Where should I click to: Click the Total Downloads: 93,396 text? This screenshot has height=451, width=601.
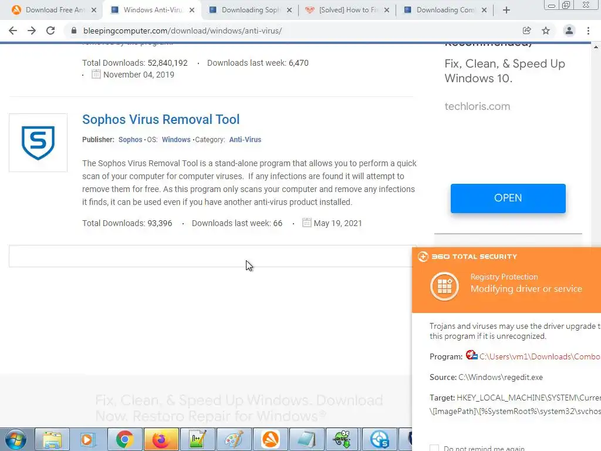127,223
